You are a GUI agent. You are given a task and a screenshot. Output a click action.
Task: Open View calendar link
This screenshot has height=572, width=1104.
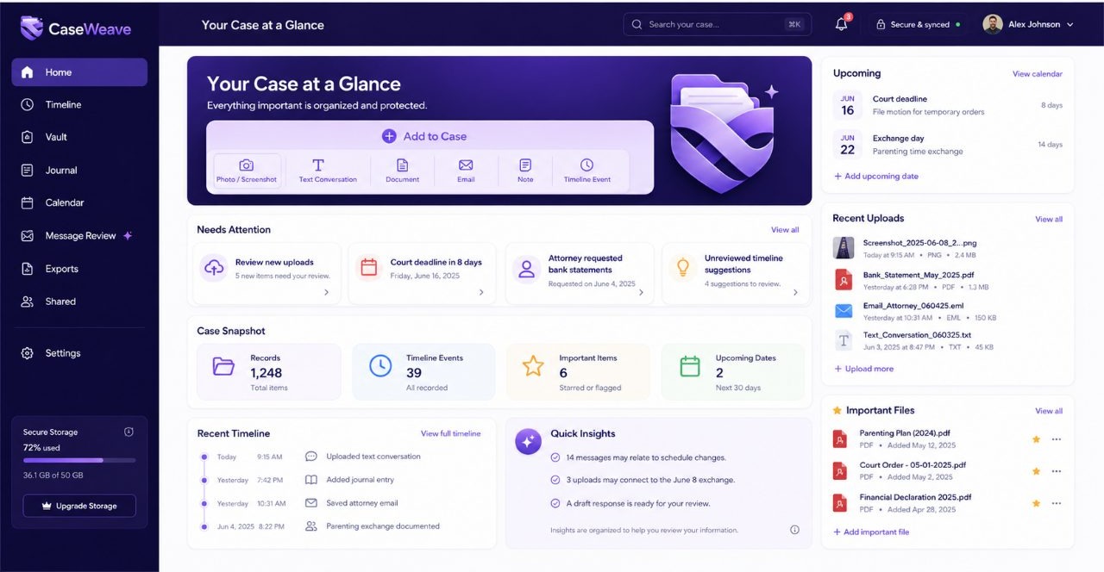pyautogui.click(x=1038, y=74)
